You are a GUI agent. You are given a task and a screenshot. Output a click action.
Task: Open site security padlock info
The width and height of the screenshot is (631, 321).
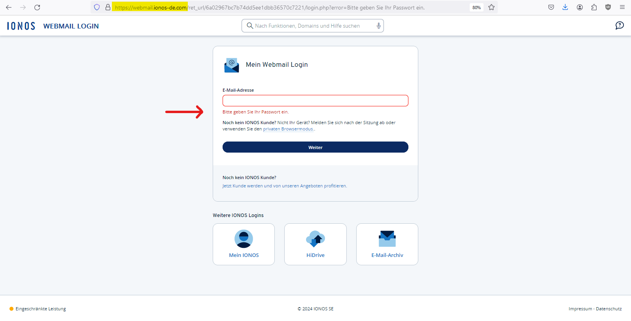click(x=108, y=8)
